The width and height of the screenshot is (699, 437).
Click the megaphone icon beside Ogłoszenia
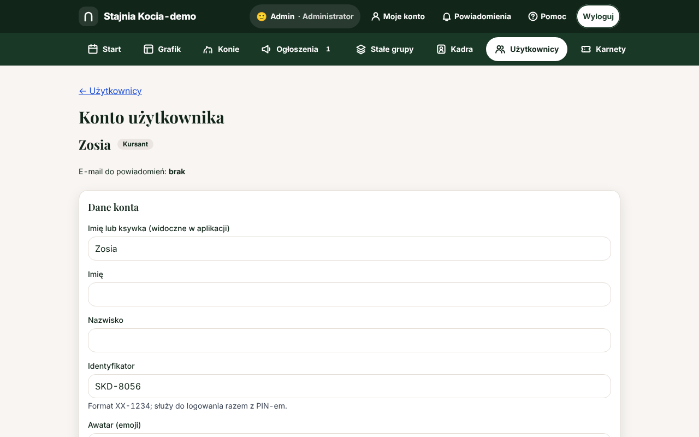pyautogui.click(x=266, y=49)
